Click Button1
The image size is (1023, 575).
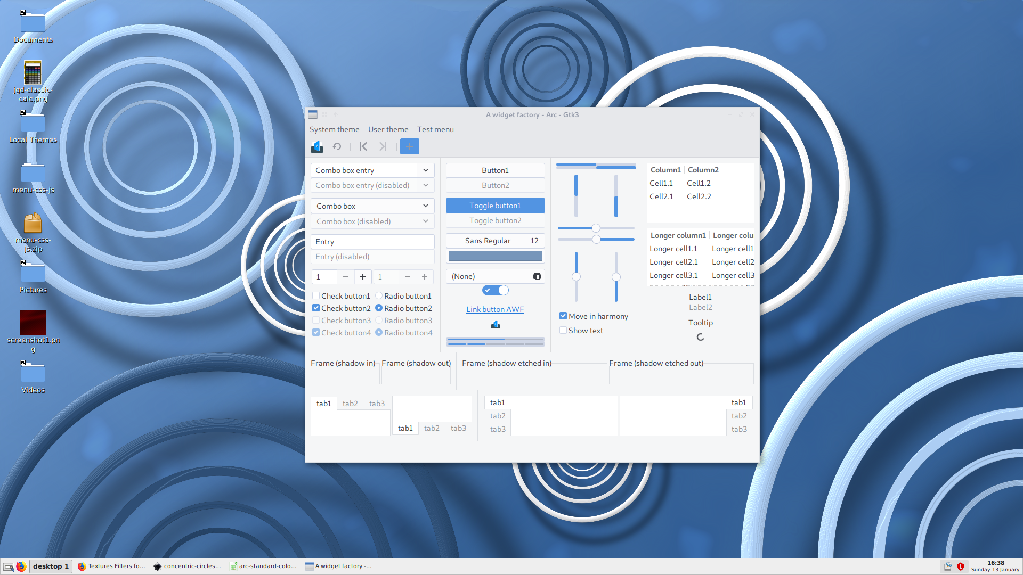[495, 170]
